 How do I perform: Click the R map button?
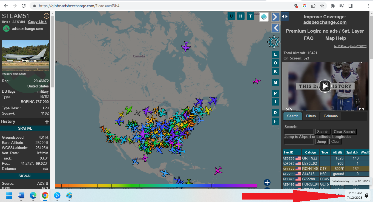(x=275, y=113)
